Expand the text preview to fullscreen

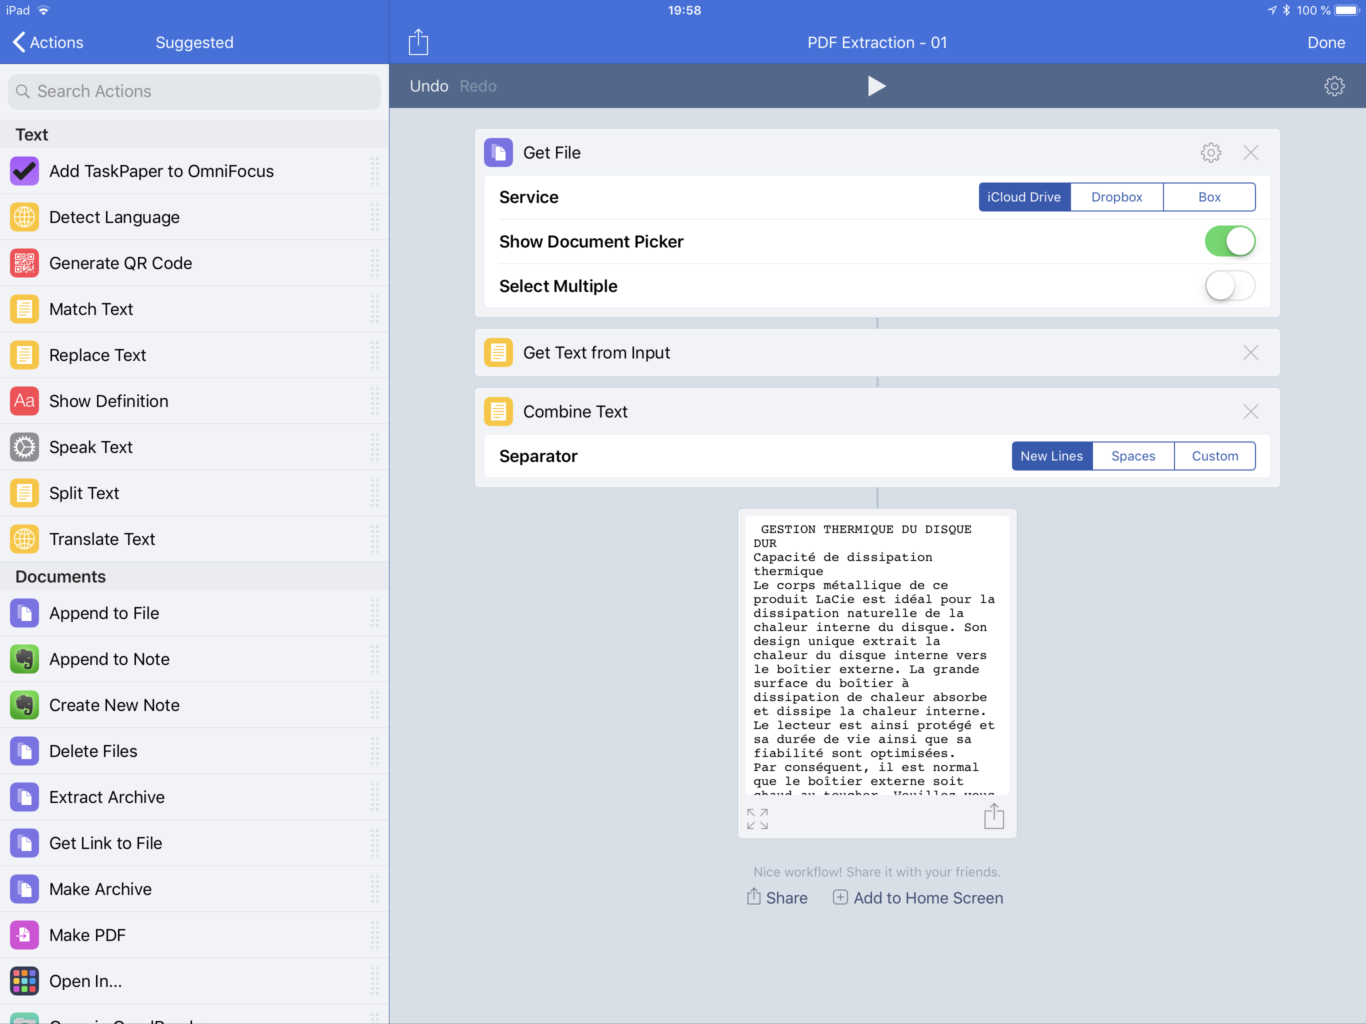click(757, 818)
